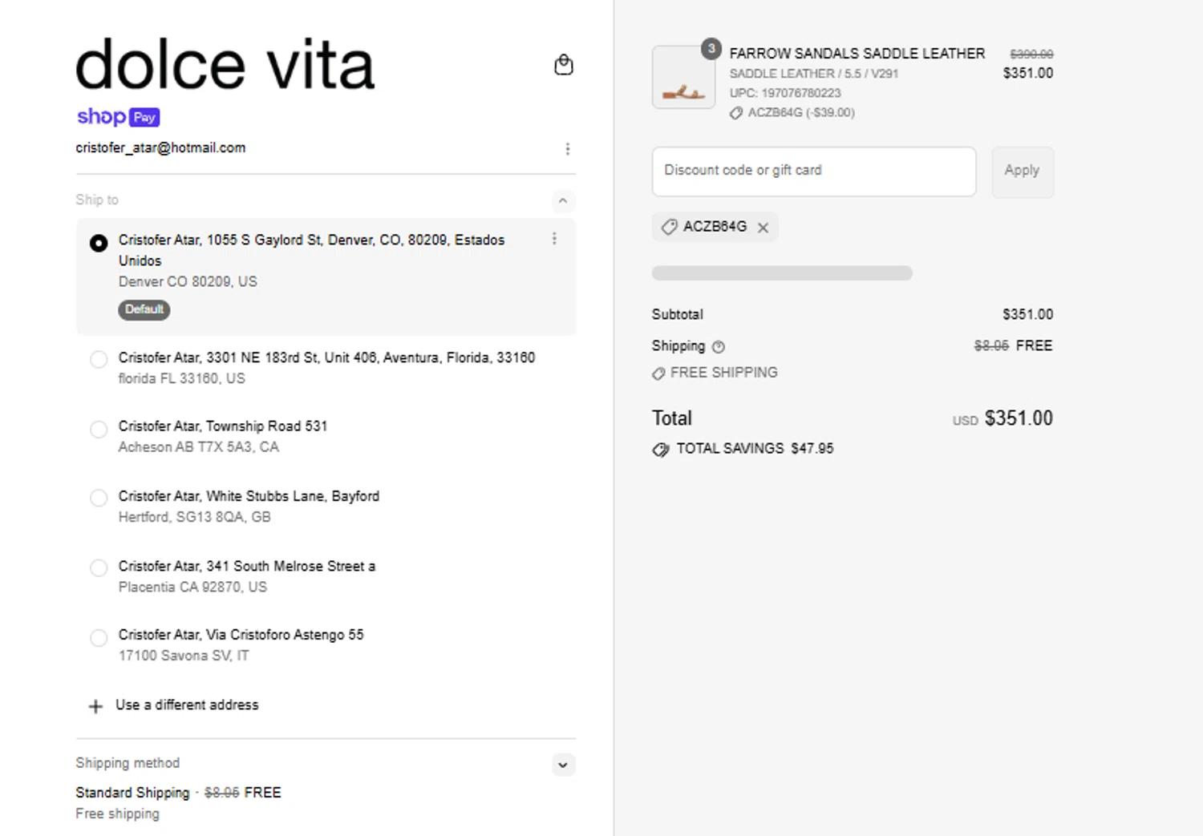Click the quantity badge on product thumbnail
The height and width of the screenshot is (836, 1203).
click(x=711, y=49)
